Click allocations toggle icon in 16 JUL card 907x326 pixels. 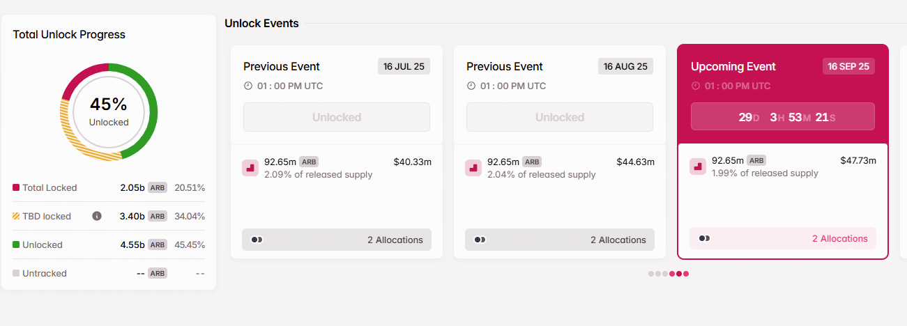coord(257,240)
